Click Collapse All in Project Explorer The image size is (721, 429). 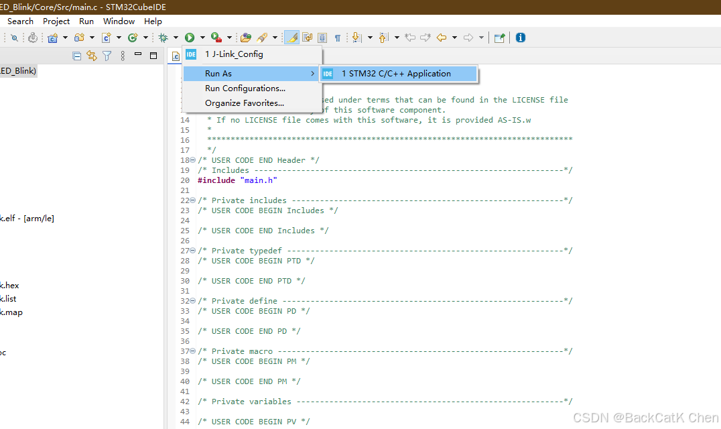[77, 56]
